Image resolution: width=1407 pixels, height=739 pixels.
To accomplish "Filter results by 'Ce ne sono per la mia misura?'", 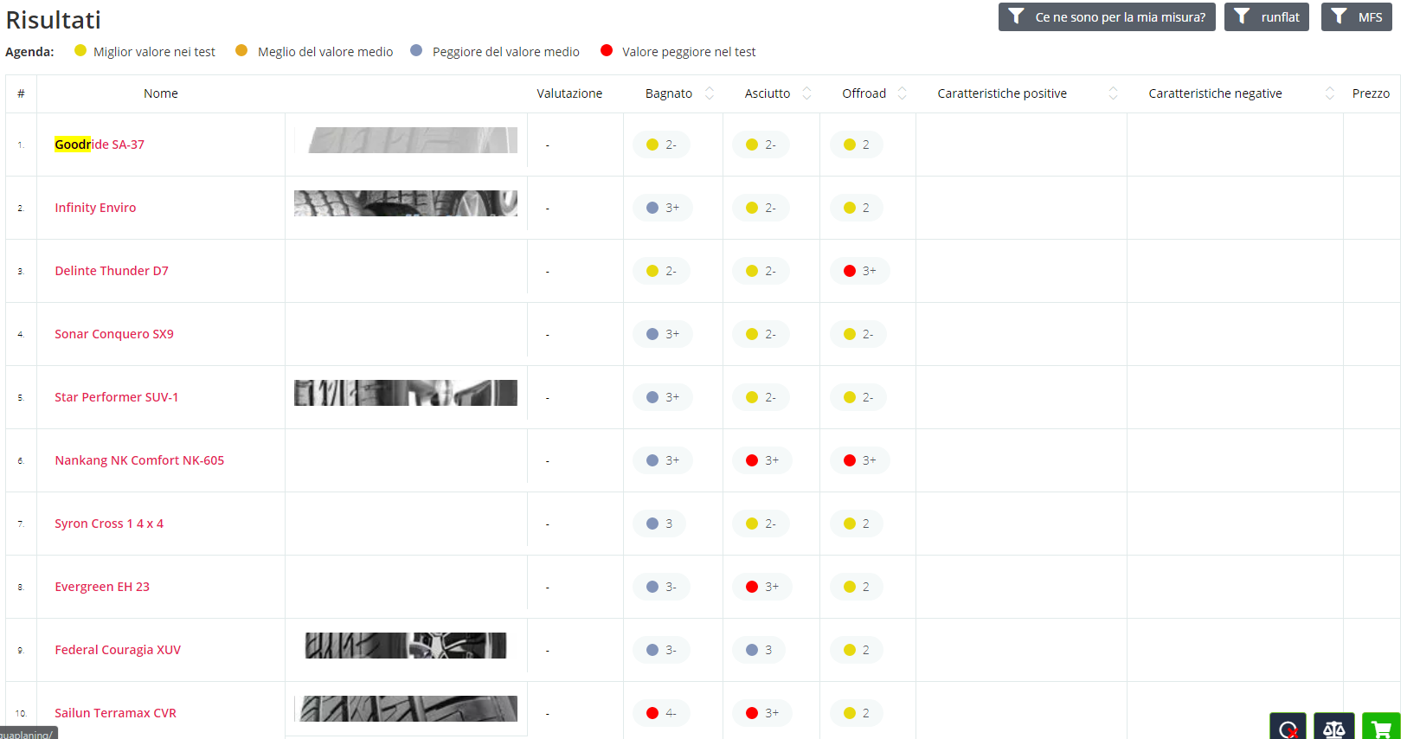I will [x=1107, y=17].
